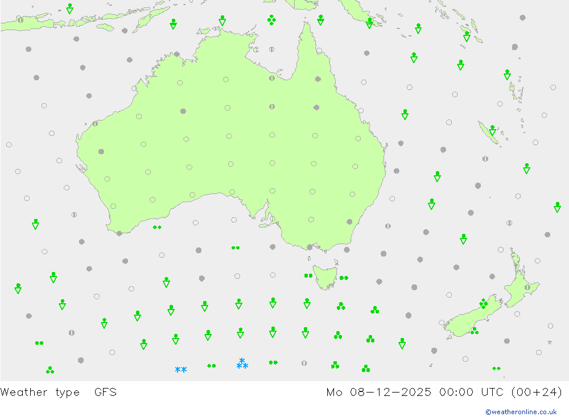569x417 pixels.
Task: Click two-dot rain symbol southeast of New Zealand
Action: 496,369
